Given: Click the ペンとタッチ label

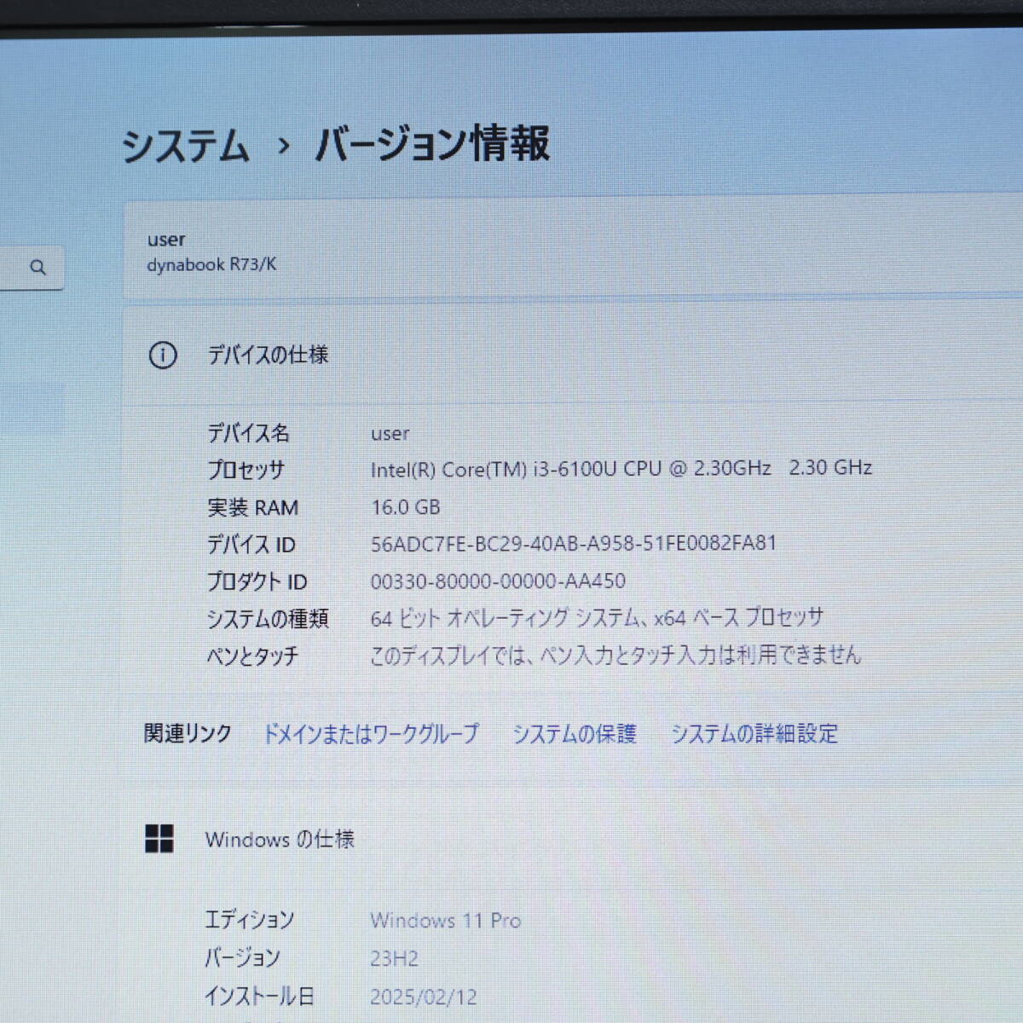Looking at the screenshot, I should point(252,656).
